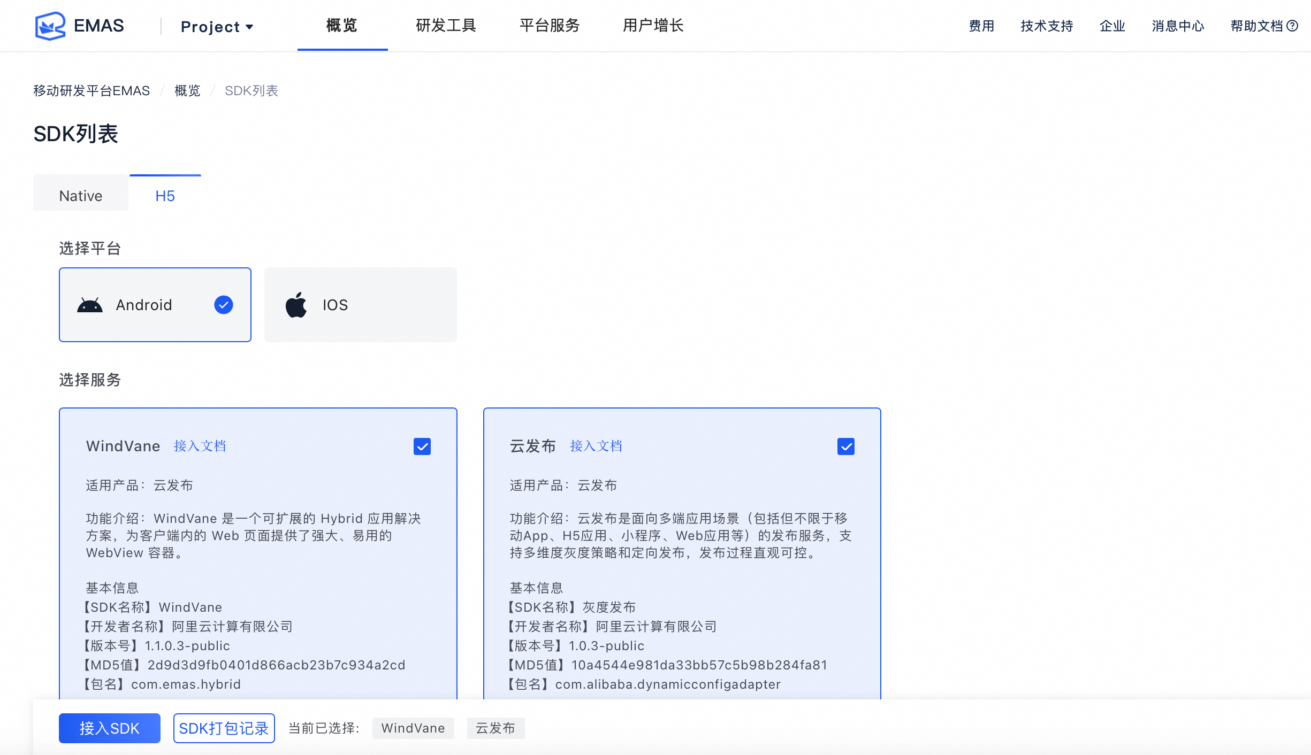Open 帮助文档 link

tap(1256, 26)
